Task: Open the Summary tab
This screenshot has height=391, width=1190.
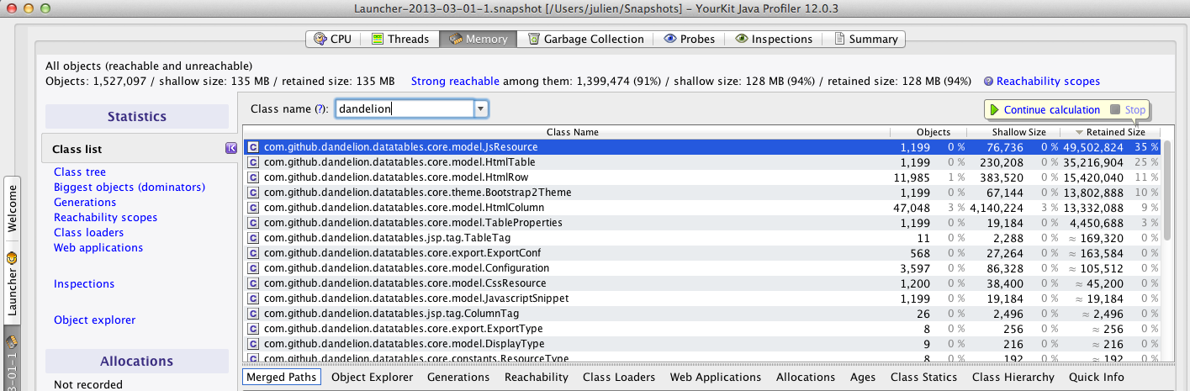Action: [865, 39]
